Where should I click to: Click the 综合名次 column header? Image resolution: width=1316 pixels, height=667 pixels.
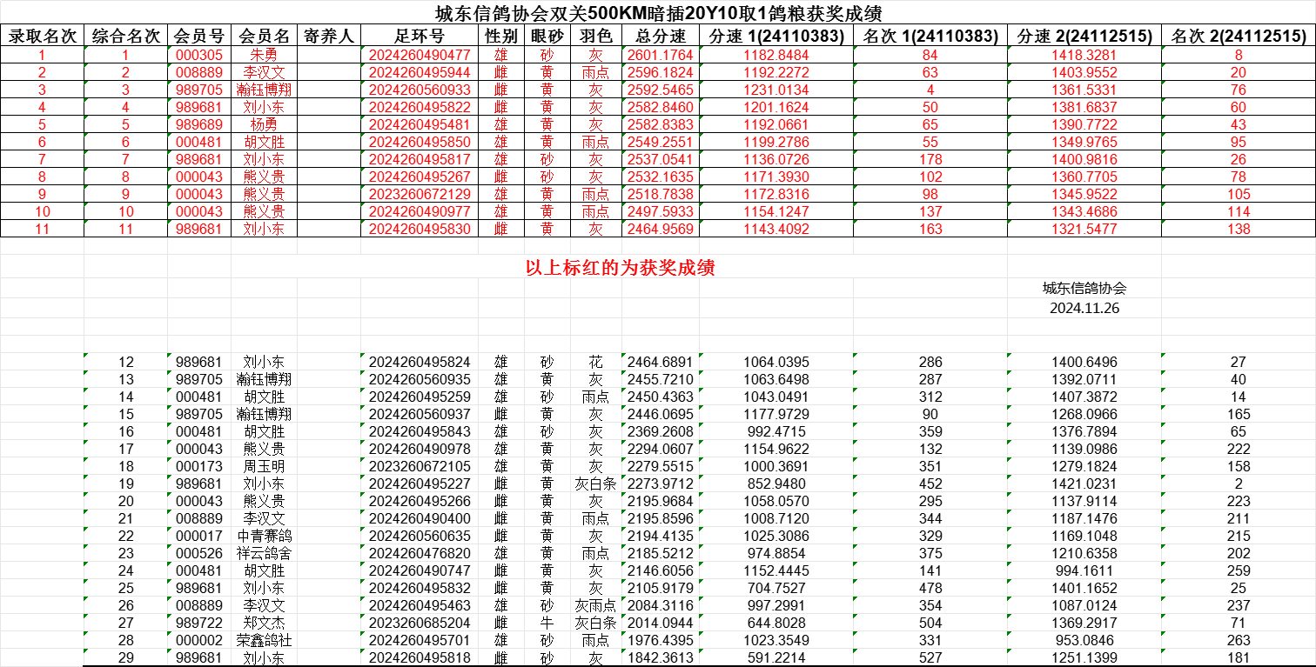tap(126, 37)
